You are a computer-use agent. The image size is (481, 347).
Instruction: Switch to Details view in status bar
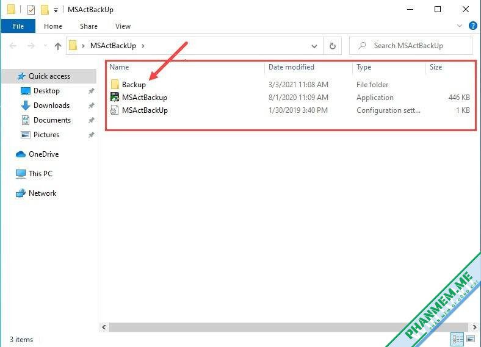(457, 339)
